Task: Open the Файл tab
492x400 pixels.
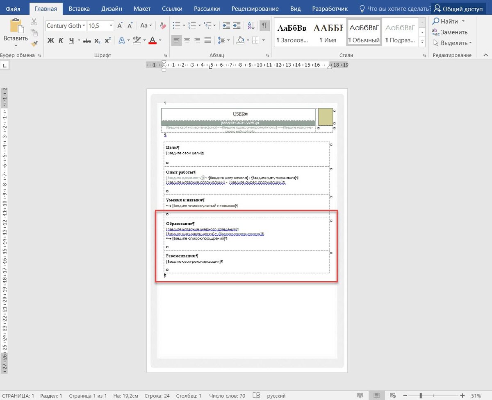Action: (14, 9)
